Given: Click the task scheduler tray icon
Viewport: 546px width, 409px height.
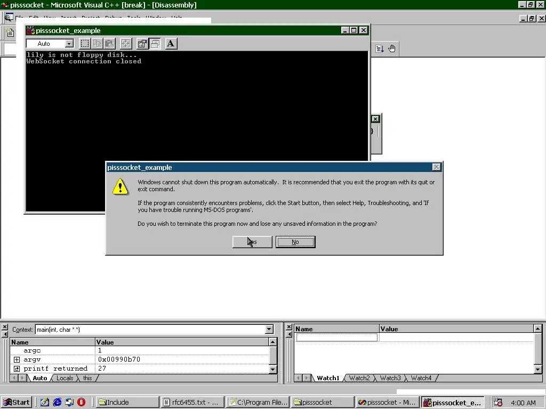Looking at the screenshot, I should coord(498,403).
